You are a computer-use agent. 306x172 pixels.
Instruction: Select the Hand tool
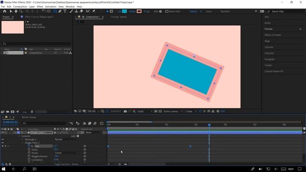pos(16,11)
